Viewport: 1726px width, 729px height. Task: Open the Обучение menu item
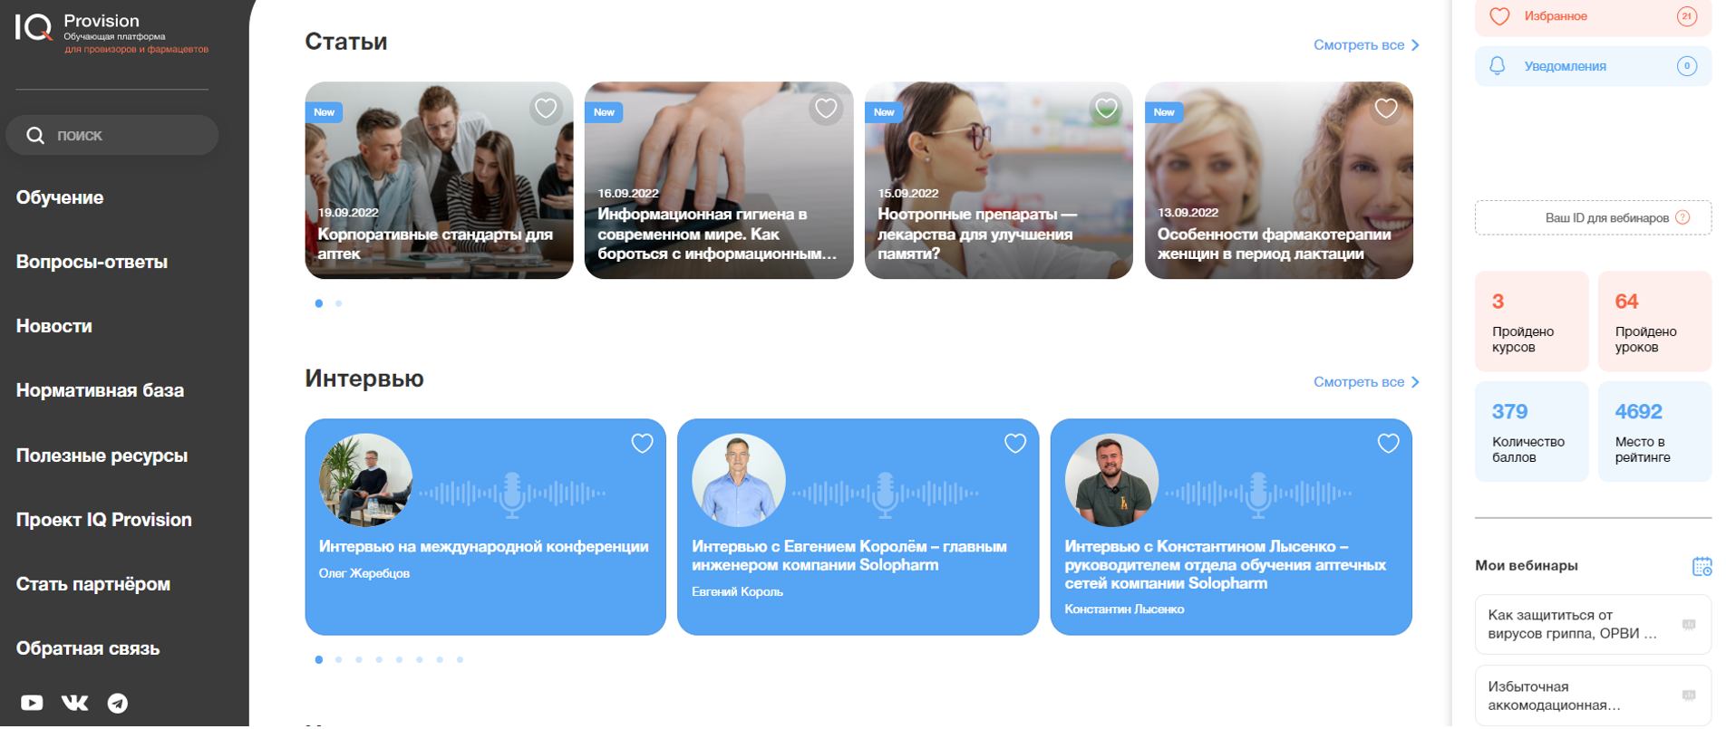pyautogui.click(x=60, y=197)
